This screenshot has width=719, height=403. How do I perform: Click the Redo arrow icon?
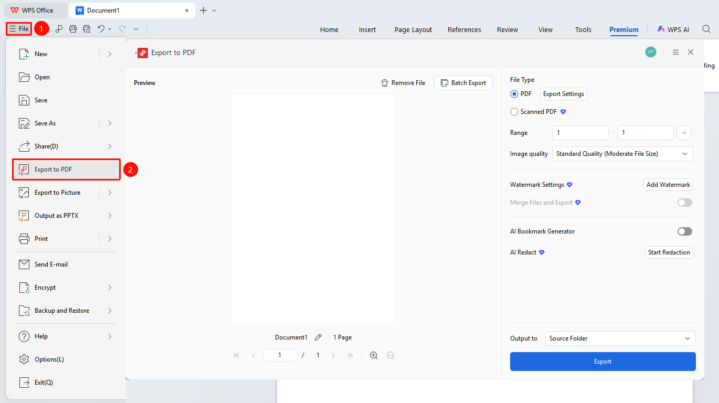[122, 29]
